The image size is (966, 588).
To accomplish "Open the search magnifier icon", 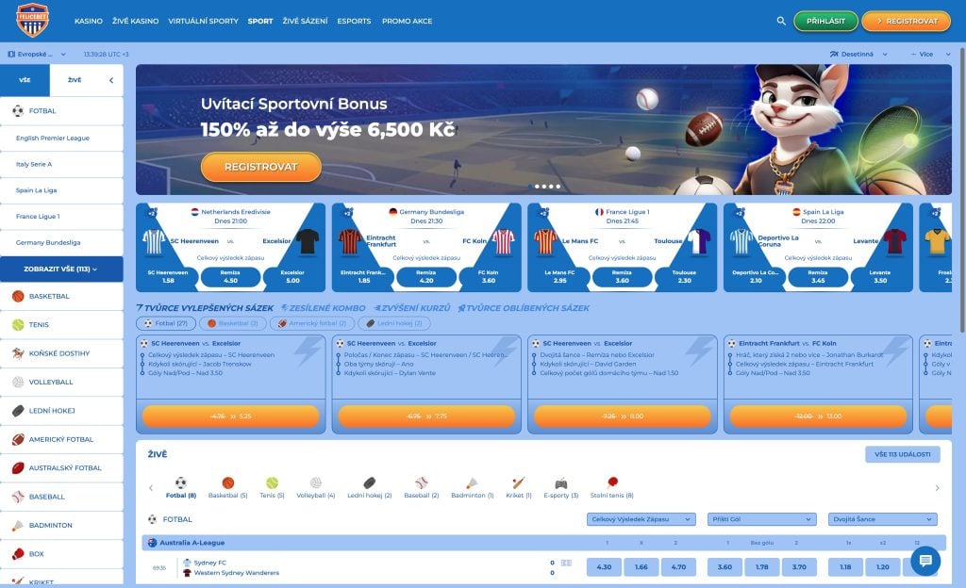I will tap(781, 21).
